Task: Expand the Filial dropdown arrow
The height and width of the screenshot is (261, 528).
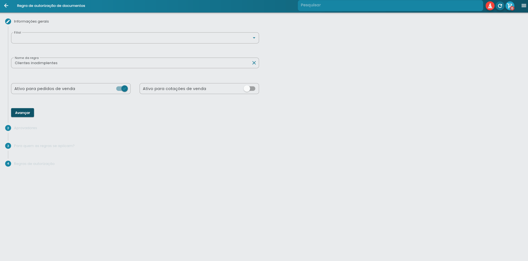Action: click(254, 38)
